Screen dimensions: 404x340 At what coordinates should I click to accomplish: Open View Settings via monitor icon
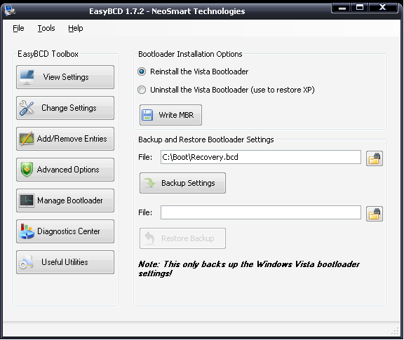point(27,77)
